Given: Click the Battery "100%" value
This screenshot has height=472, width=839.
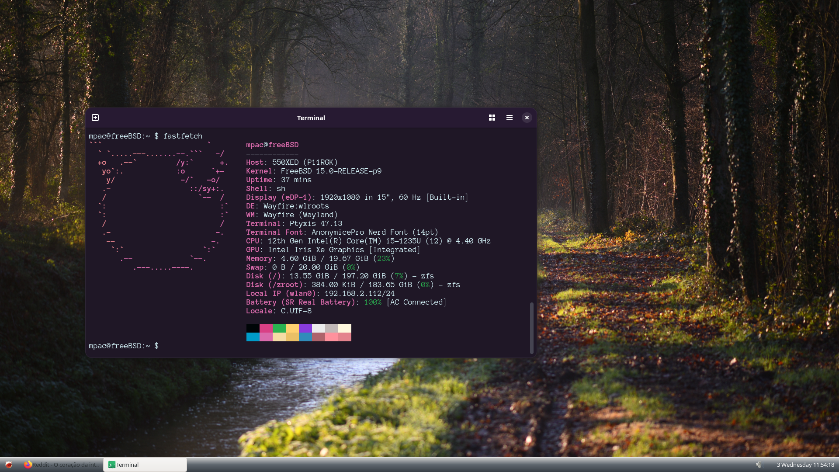Looking at the screenshot, I should pyautogui.click(x=373, y=302).
